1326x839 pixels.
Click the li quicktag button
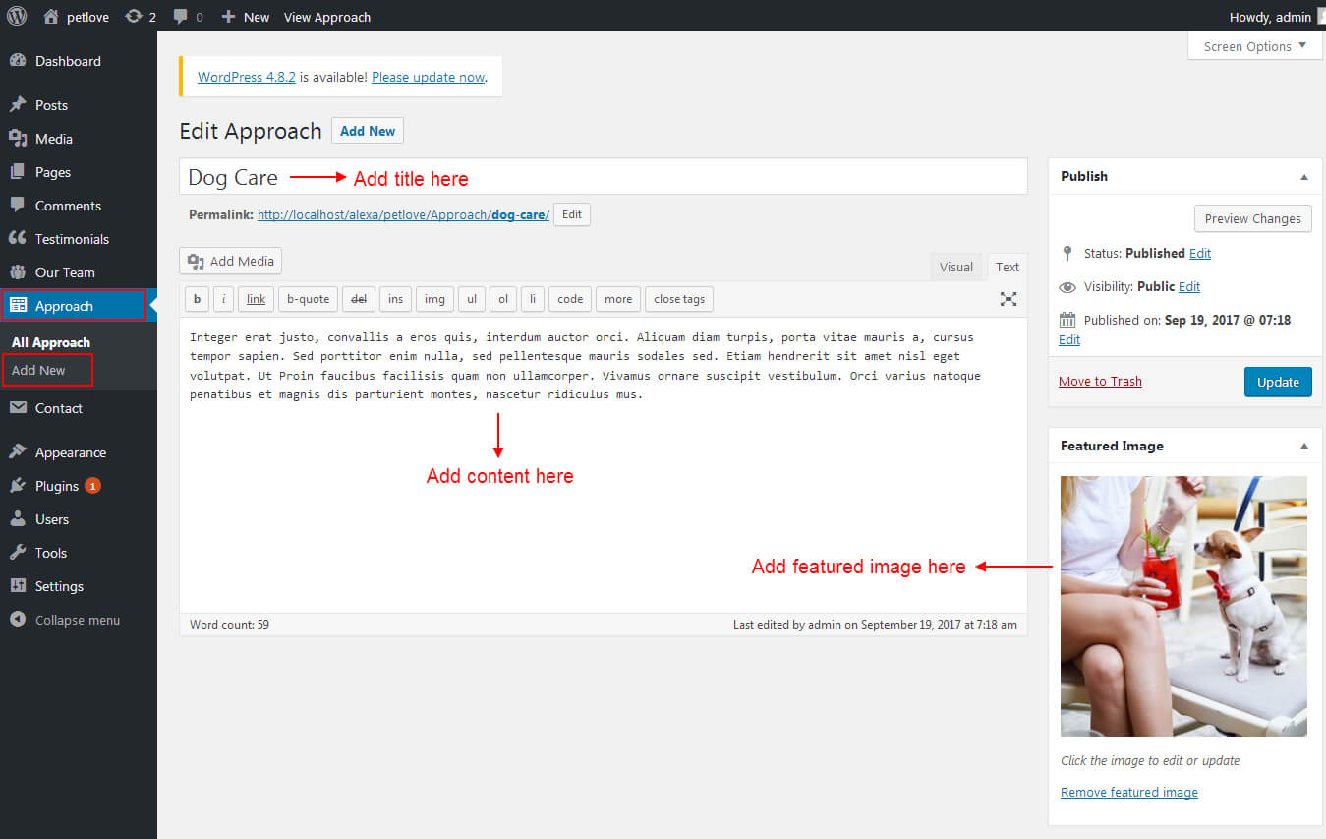coord(533,299)
